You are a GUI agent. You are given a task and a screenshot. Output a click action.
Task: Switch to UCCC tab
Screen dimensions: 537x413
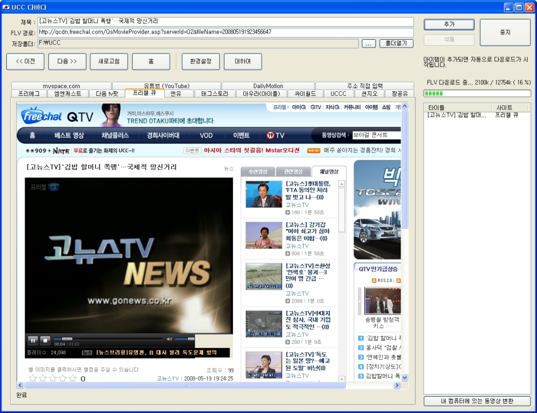click(x=338, y=93)
